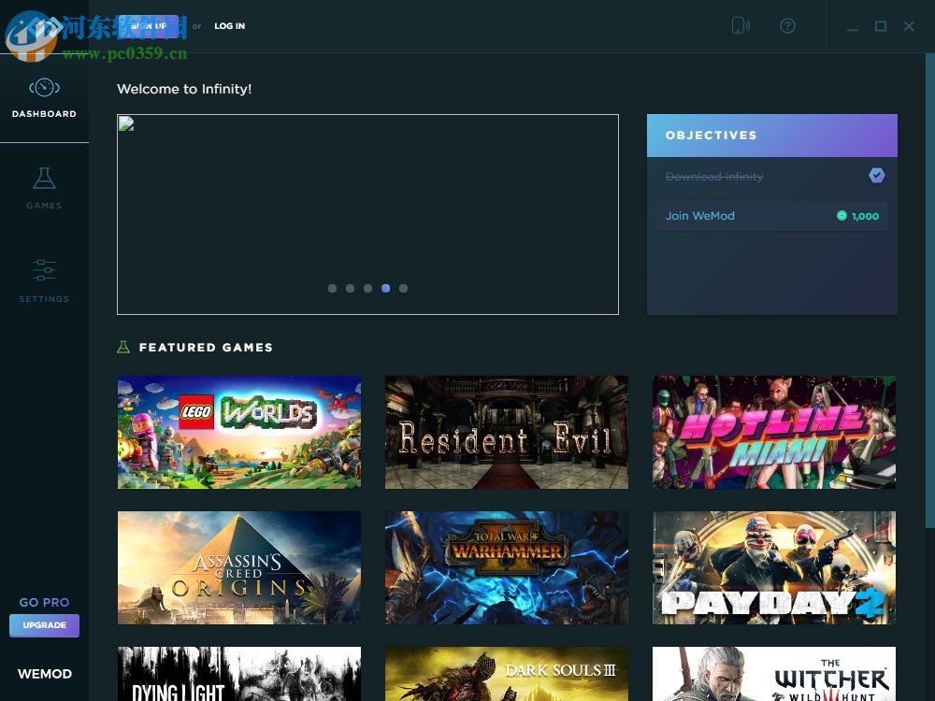Screen dimensions: 935x701
Task: Click the Objectives panel header
Action: tap(771, 136)
